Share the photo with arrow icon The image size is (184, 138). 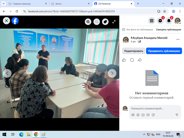coord(140,60)
